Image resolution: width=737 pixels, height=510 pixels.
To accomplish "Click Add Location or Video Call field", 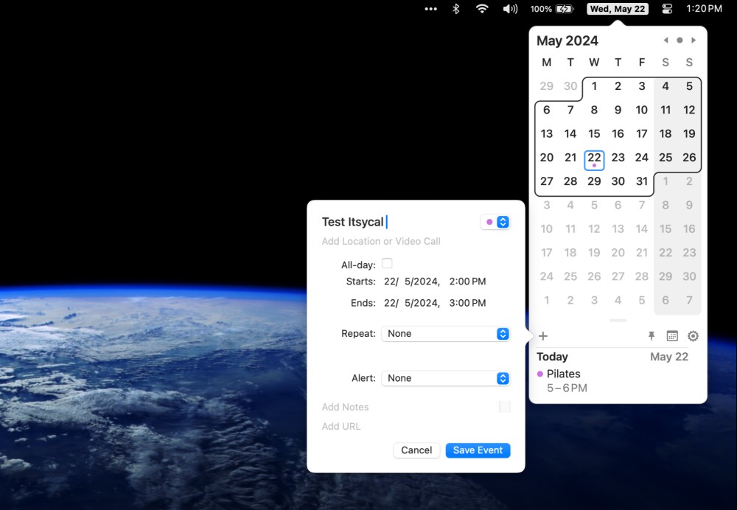I will point(381,242).
